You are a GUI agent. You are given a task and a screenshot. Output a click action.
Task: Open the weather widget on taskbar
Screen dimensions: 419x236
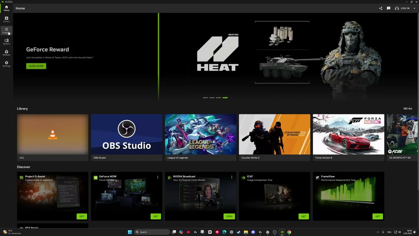[x=11, y=232]
